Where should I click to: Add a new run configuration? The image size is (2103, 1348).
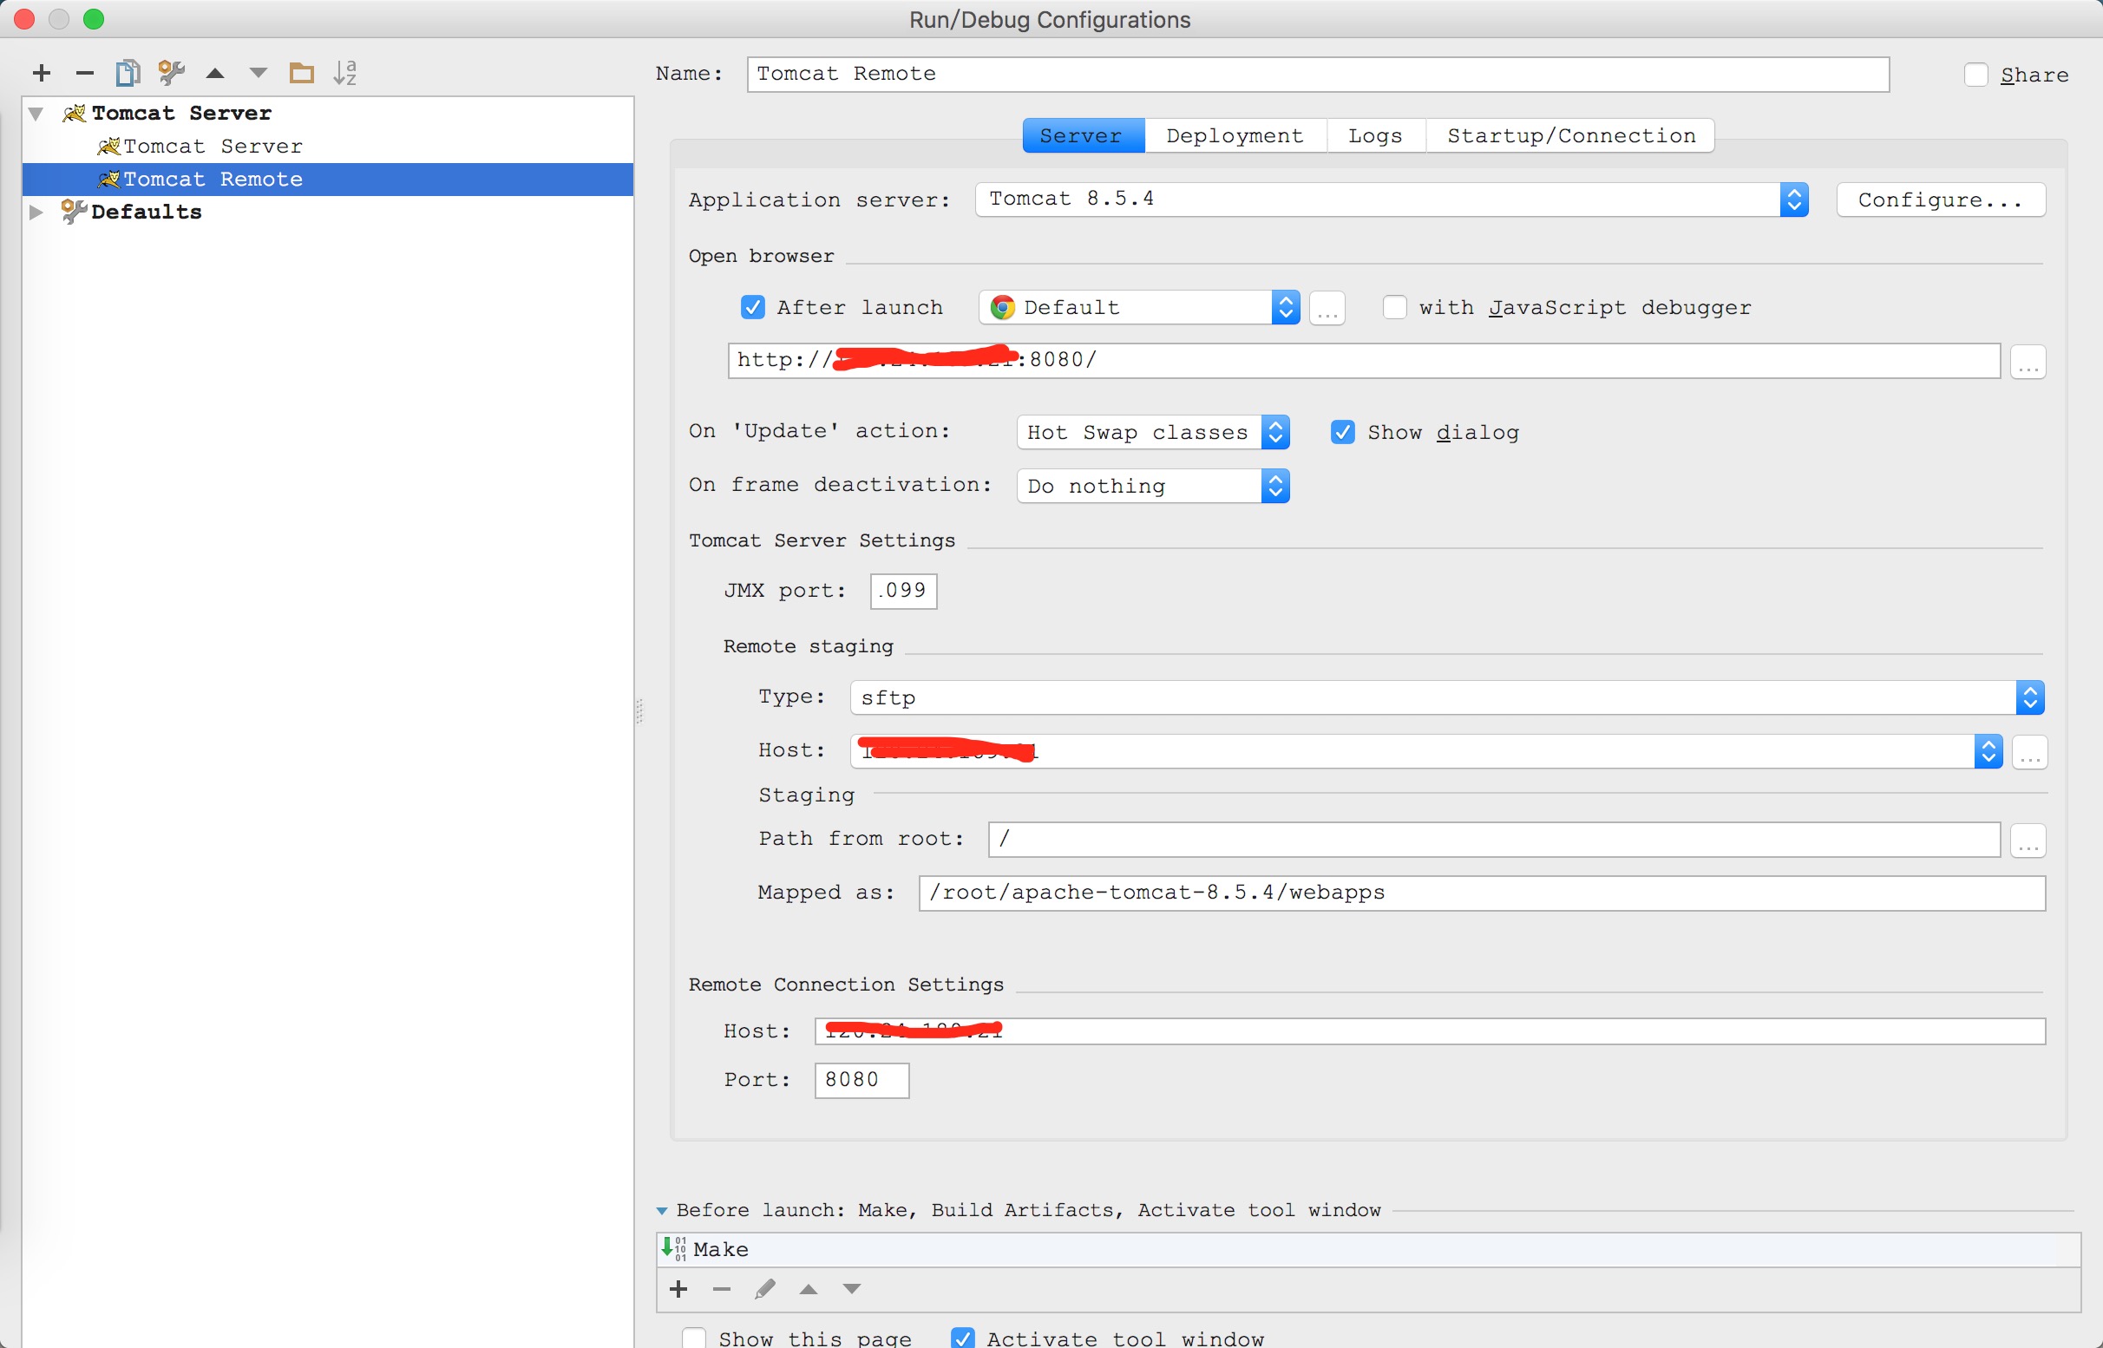[41, 73]
